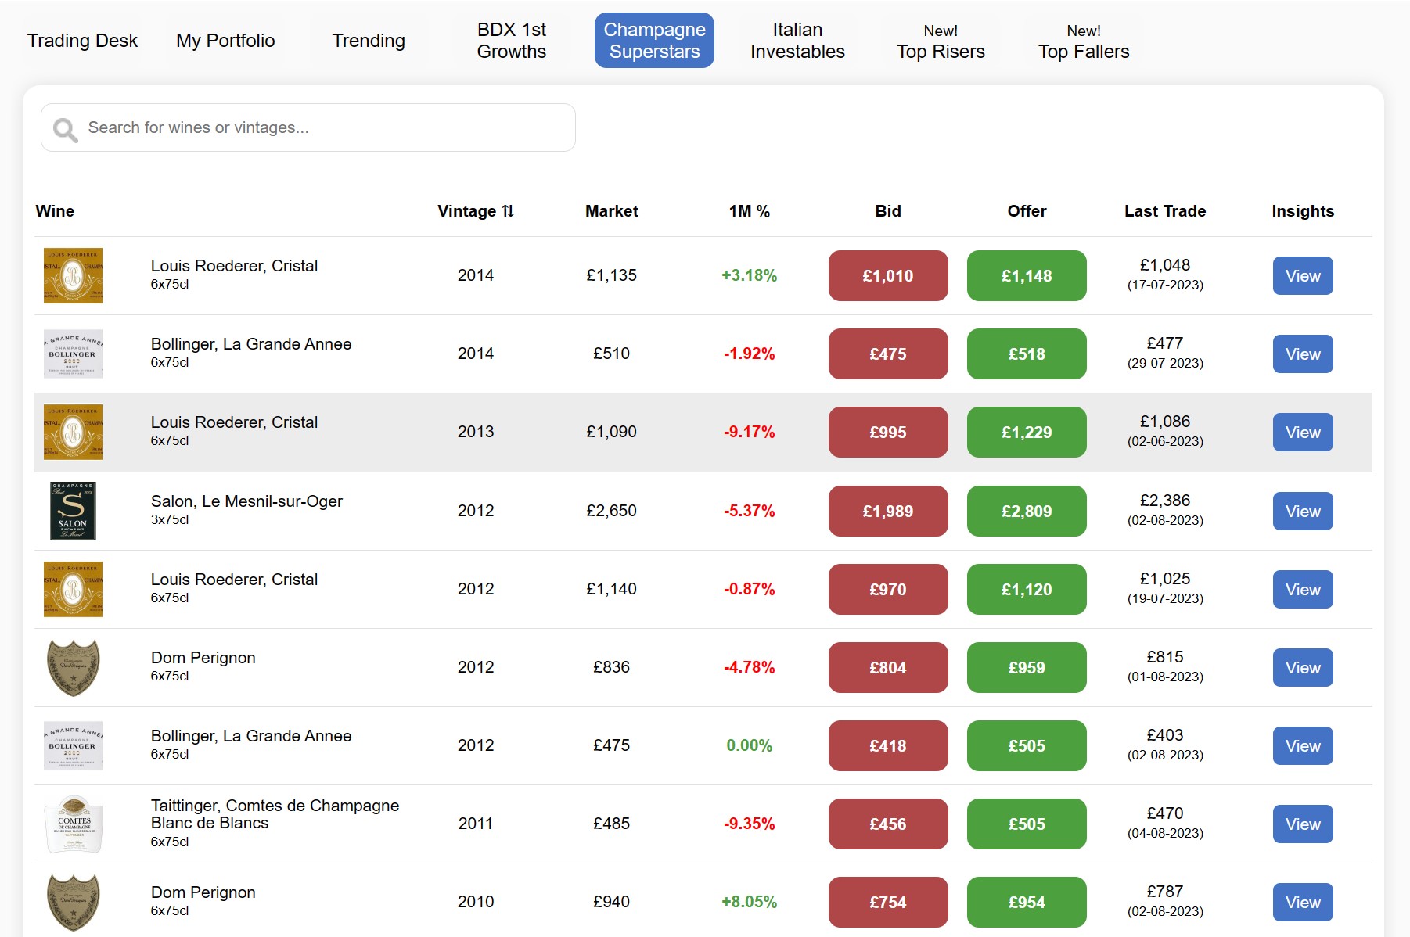Click the £804 bid for Dom Perignon 2012
This screenshot has width=1410, height=937.
click(x=888, y=667)
